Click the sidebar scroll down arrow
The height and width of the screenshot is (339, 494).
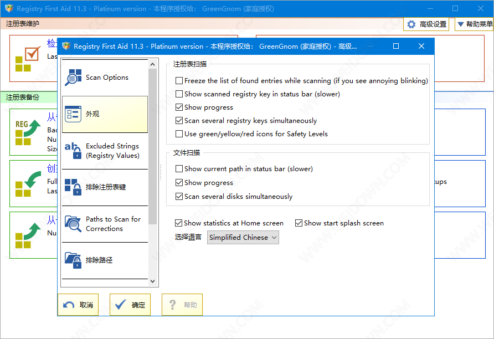(153, 281)
